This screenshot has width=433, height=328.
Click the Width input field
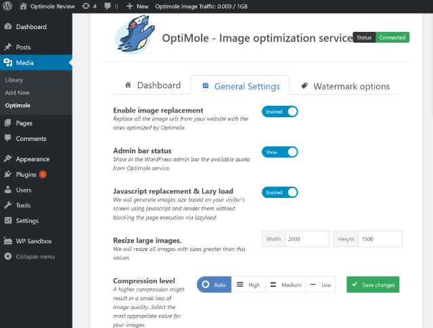pos(306,239)
